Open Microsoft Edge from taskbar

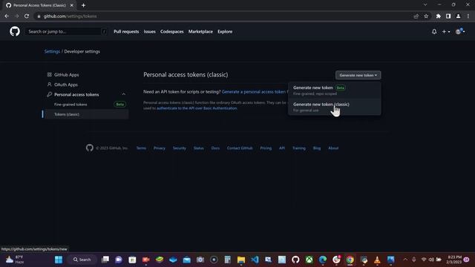[323, 260]
